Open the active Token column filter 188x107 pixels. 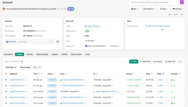[163, 74]
